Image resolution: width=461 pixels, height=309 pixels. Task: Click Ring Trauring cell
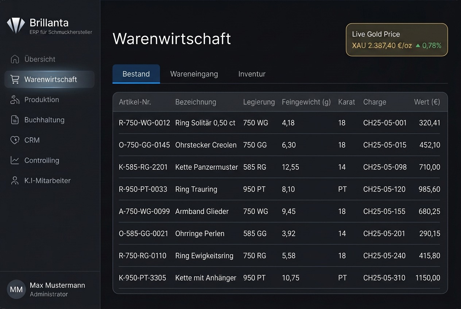(x=196, y=189)
